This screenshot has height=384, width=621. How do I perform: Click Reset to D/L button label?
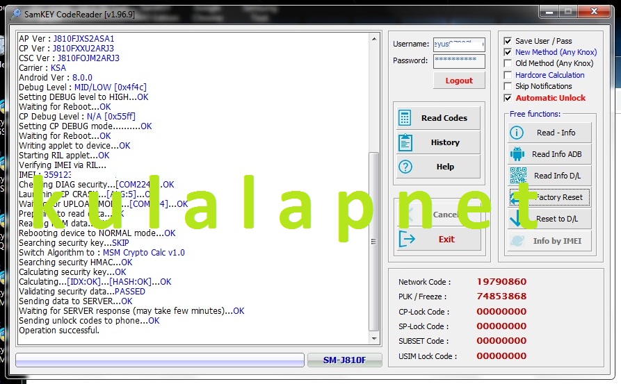(557, 219)
